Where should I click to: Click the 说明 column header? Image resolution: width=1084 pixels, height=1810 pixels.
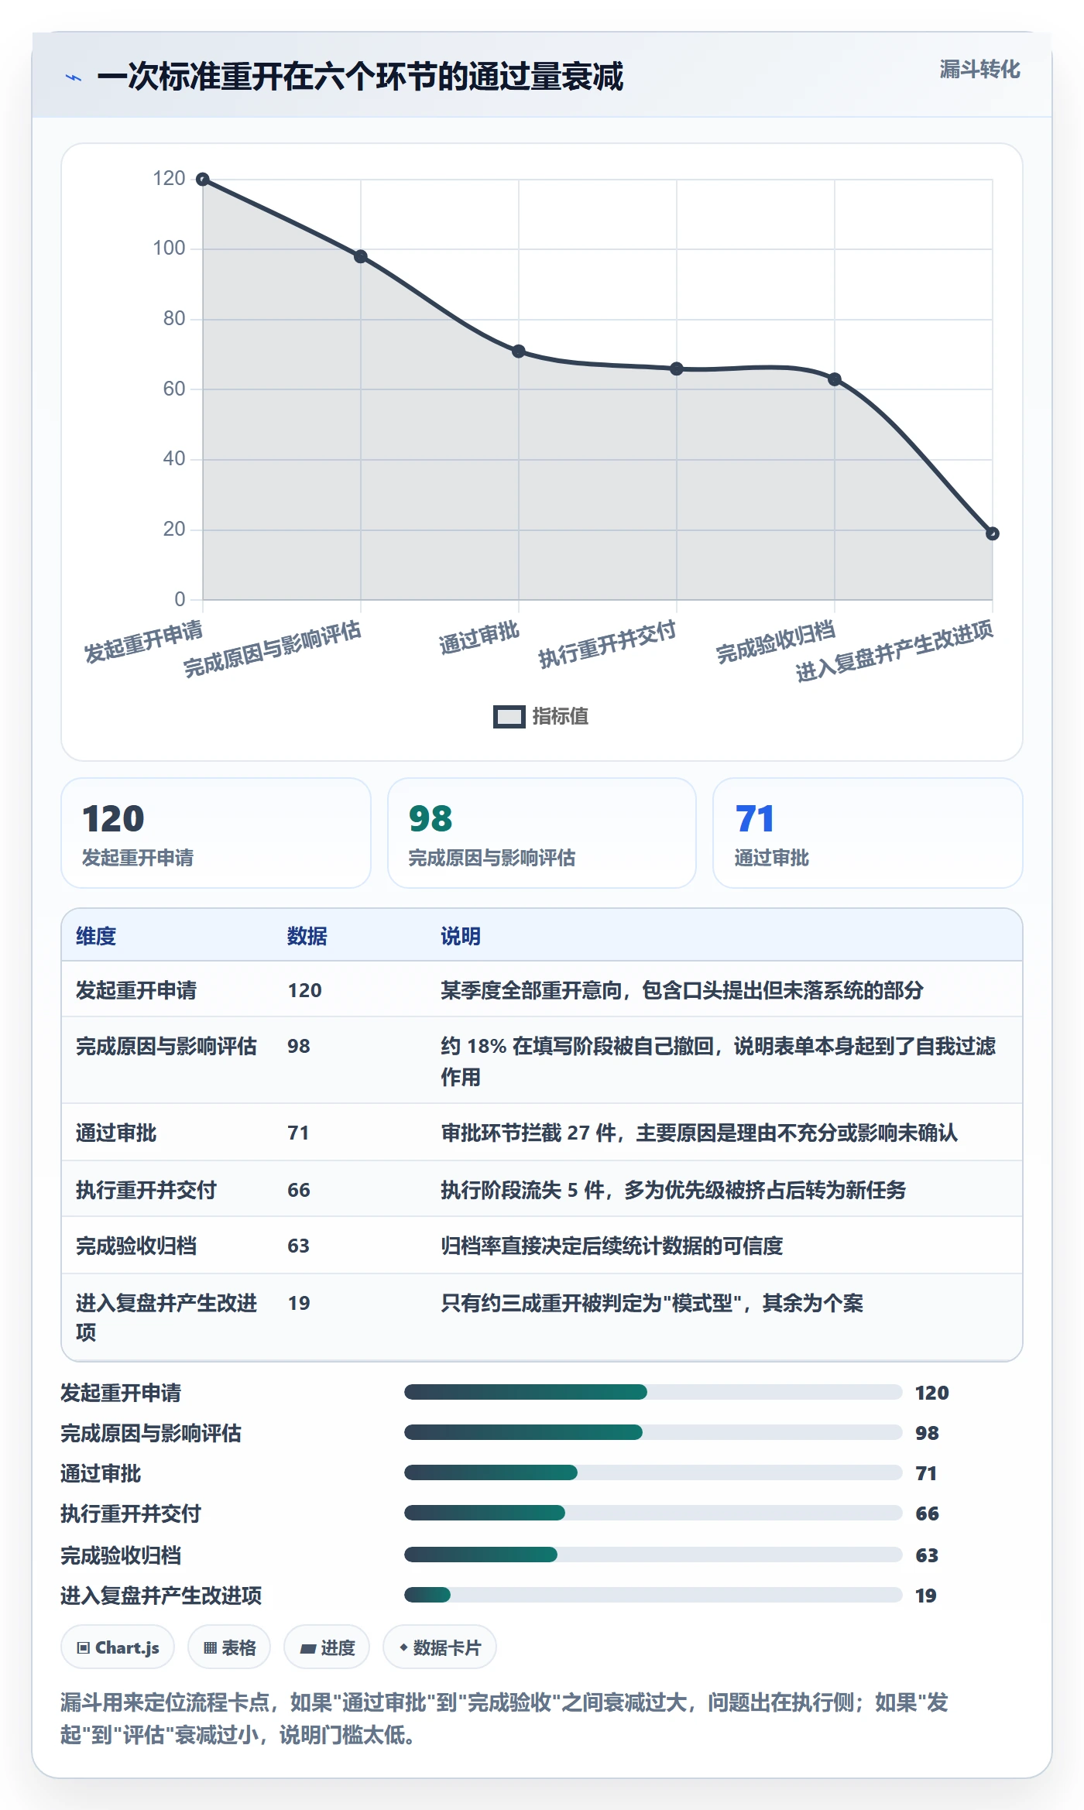pos(461,936)
